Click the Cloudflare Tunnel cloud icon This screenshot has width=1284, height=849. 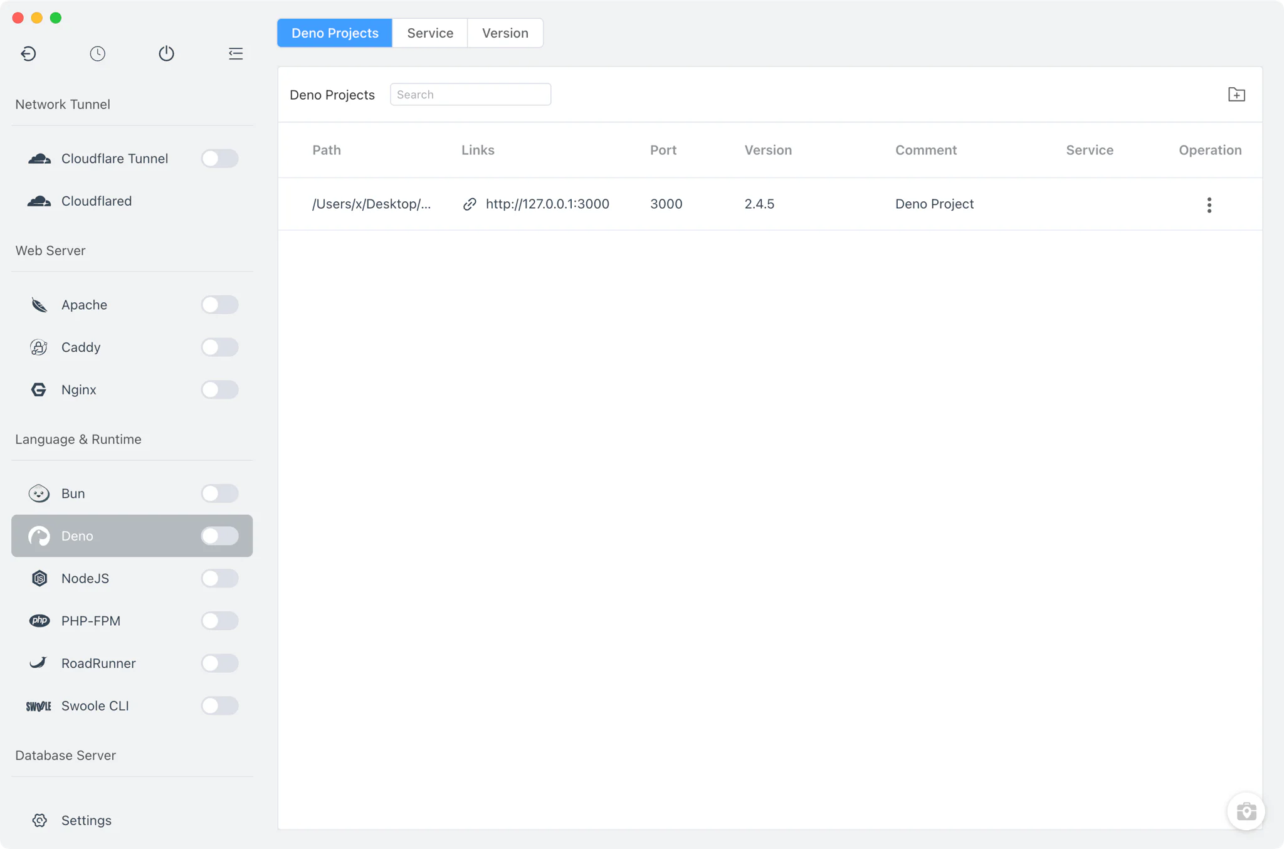point(39,159)
